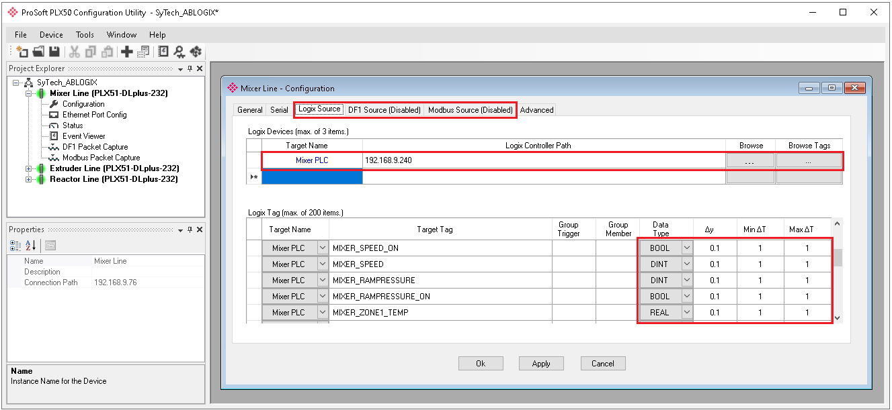Screen dimensions: 892x410
Task: Click the plus Add device toolbar icon
Action: point(126,52)
